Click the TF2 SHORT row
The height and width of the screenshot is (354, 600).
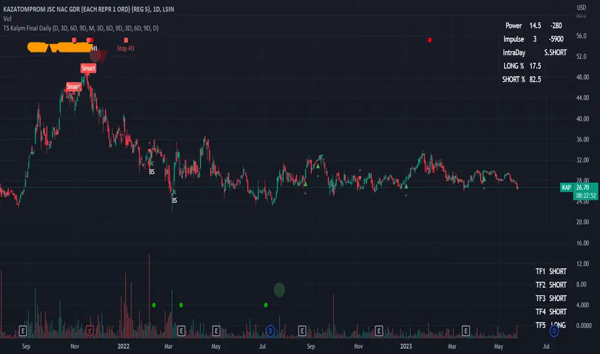550,284
